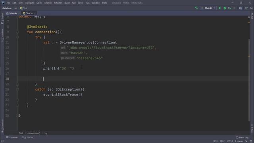Open the Help menu
The height and width of the screenshot is (143, 254).
[x=104, y=3]
